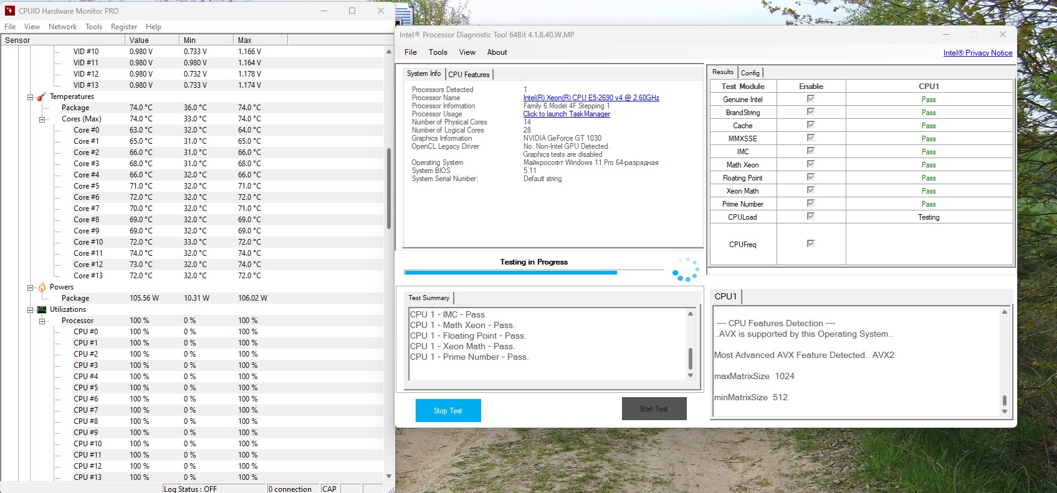The height and width of the screenshot is (493, 1057).
Task: Switch to the Results tab
Action: (723, 72)
